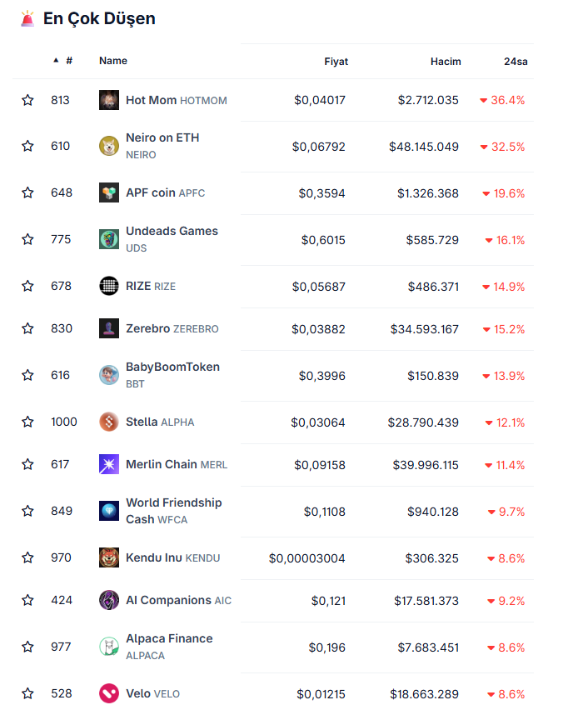
Task: Sort coins by Hacim column
Action: click(446, 62)
